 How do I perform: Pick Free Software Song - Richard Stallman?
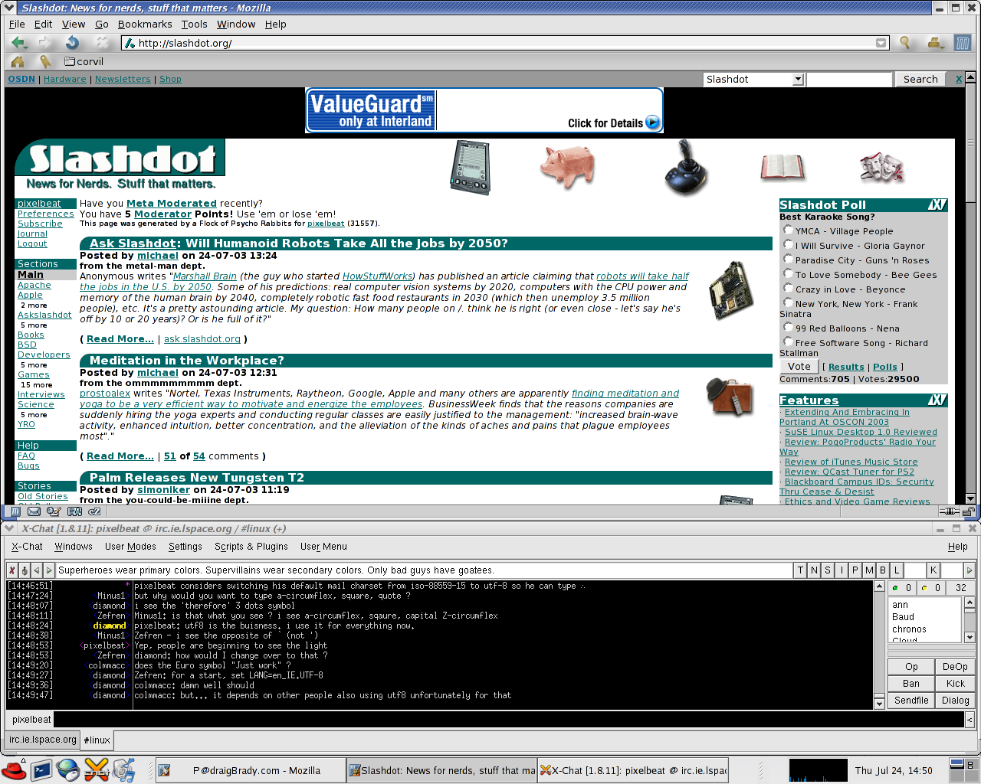click(x=789, y=341)
